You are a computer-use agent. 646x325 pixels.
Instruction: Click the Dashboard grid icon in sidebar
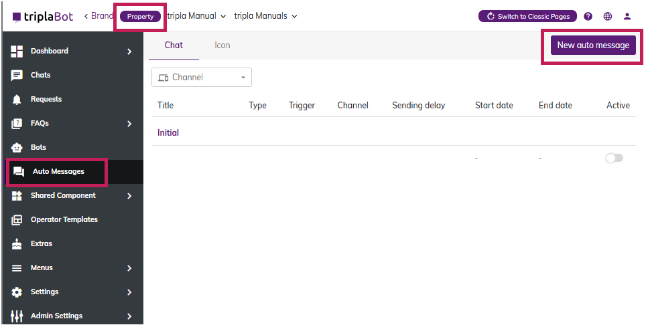tap(17, 51)
